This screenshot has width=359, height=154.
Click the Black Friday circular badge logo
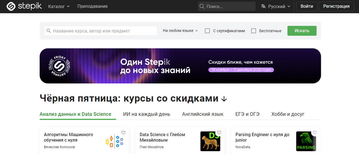[x=60, y=66]
